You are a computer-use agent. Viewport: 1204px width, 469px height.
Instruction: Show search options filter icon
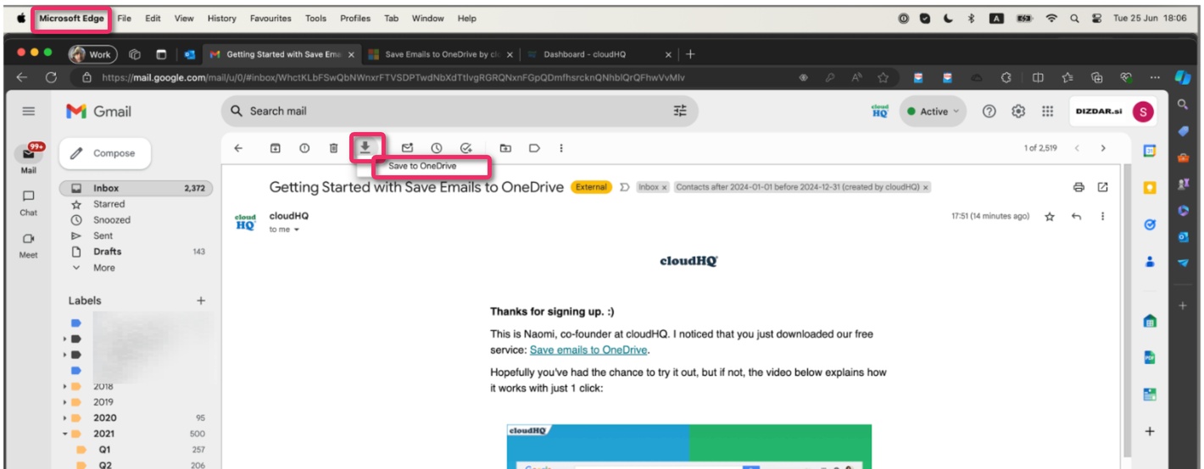tap(680, 111)
